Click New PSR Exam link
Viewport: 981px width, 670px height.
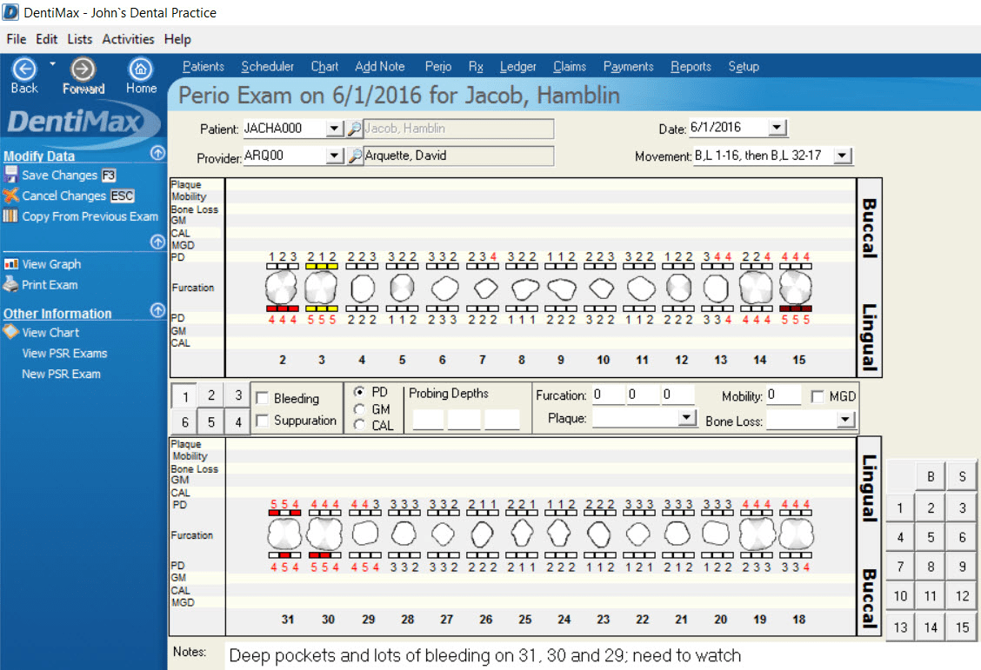click(61, 374)
